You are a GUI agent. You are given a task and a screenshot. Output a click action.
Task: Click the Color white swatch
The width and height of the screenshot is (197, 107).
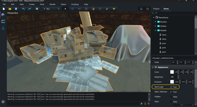(x=172, y=72)
